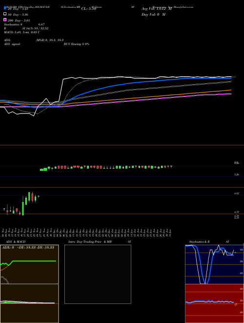Click the blue 20 Day legend swatch
Screen dimensions: 244x323
pos(5,8)
